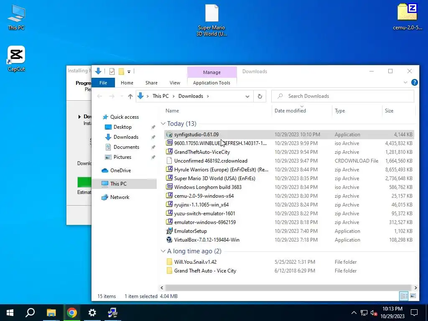Click the Properties quick access toolbar icon

[x=112, y=71]
